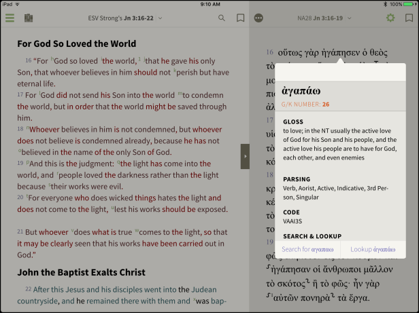
Task: Open the library books icon
Action: tap(29, 18)
